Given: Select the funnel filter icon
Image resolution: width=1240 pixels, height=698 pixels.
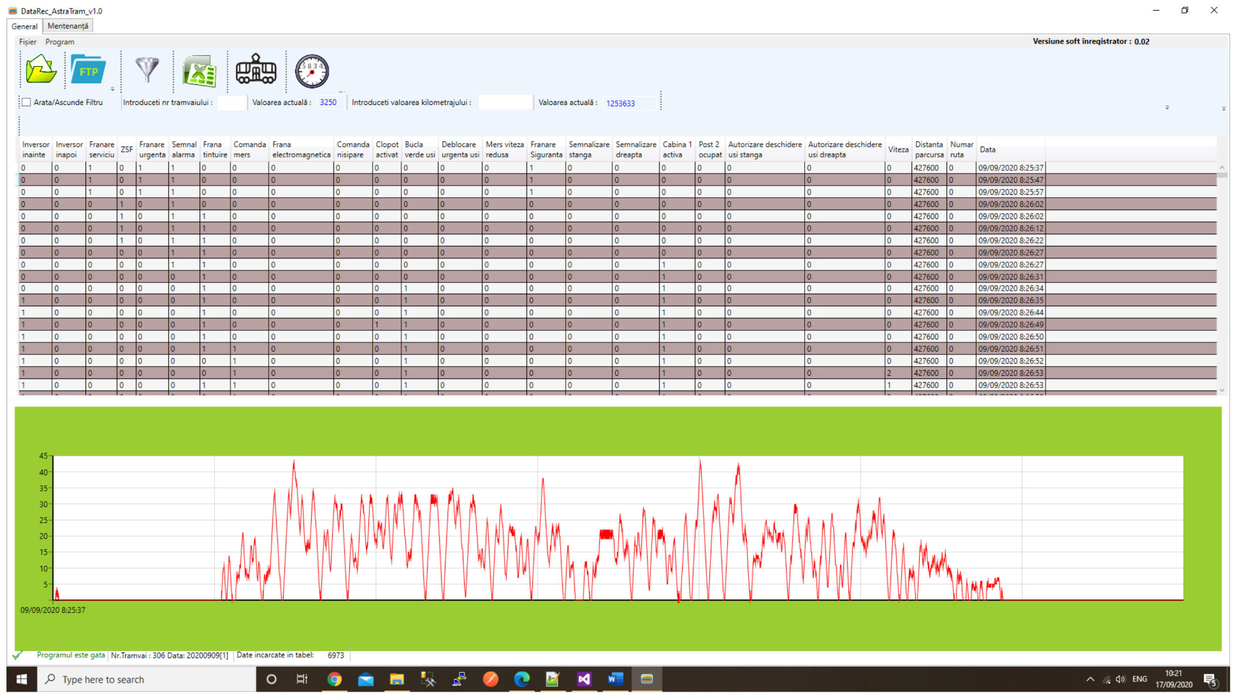Looking at the screenshot, I should pos(147,70).
